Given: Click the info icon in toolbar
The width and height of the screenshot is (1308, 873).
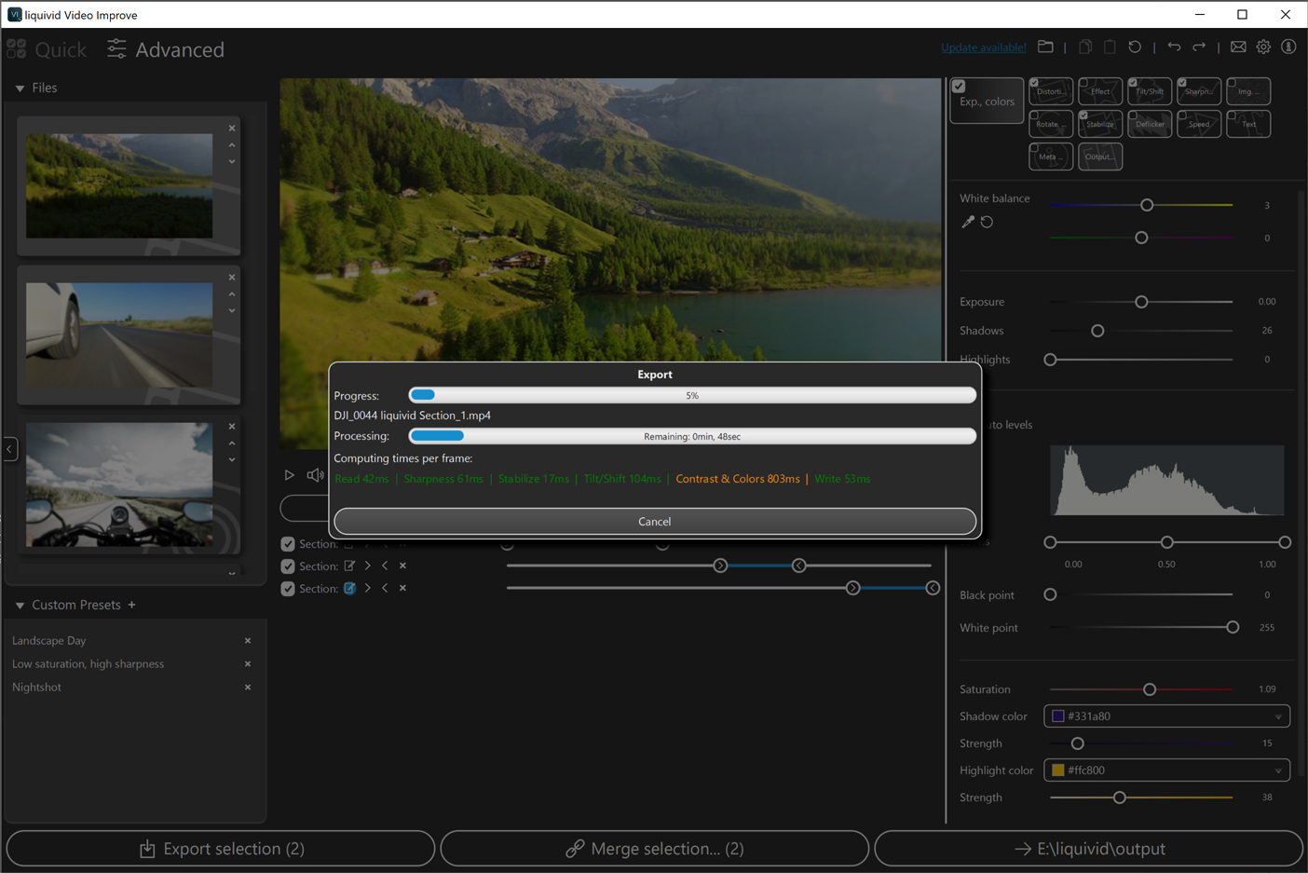Looking at the screenshot, I should (x=1288, y=46).
